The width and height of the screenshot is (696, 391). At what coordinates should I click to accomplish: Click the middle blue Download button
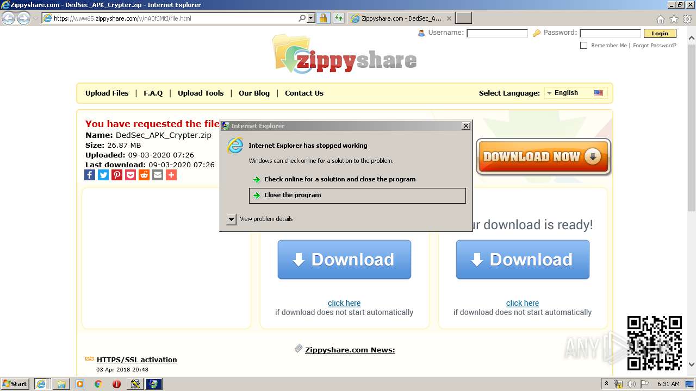[x=344, y=260]
